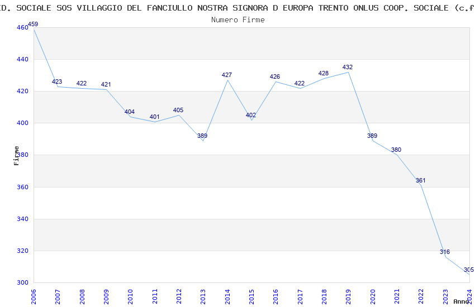Click the 460 y-axis tick label
This screenshot has height=307, width=475.
(22, 27)
